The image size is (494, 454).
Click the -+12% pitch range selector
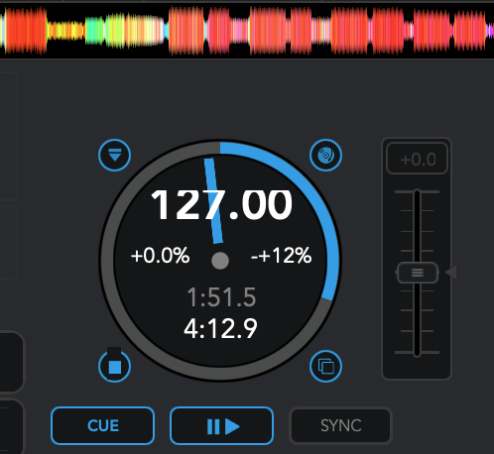click(281, 256)
